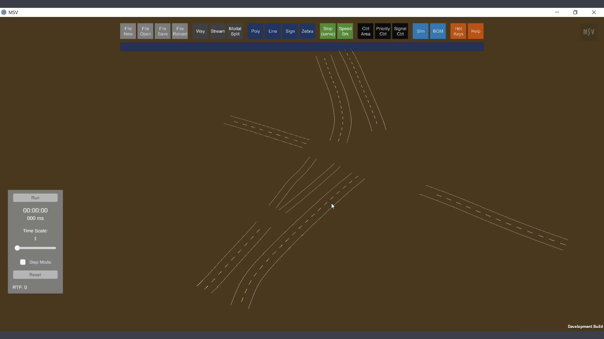Open the Help button
Screen dimensions: 604x339
(x=476, y=31)
